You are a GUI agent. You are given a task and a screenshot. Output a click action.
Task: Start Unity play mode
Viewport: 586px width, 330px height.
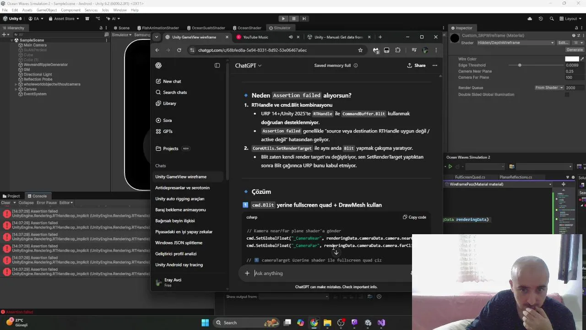[x=283, y=18]
